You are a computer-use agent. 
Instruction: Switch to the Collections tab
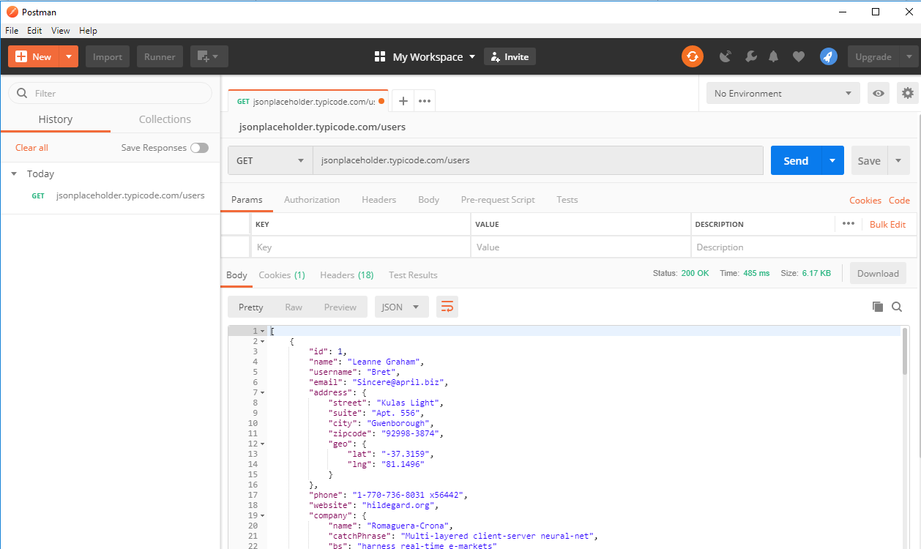pos(165,119)
